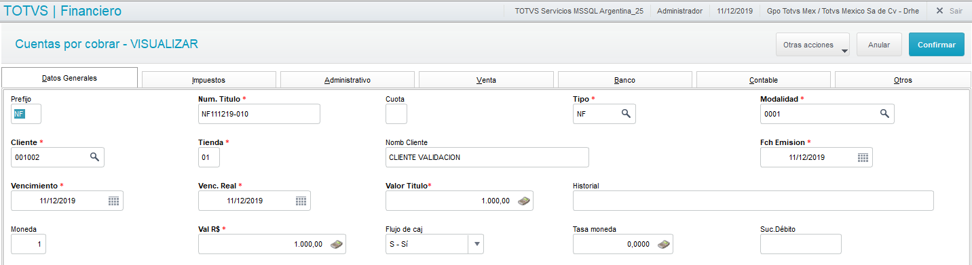Open the Tipo lookup magnifier icon

[626, 114]
